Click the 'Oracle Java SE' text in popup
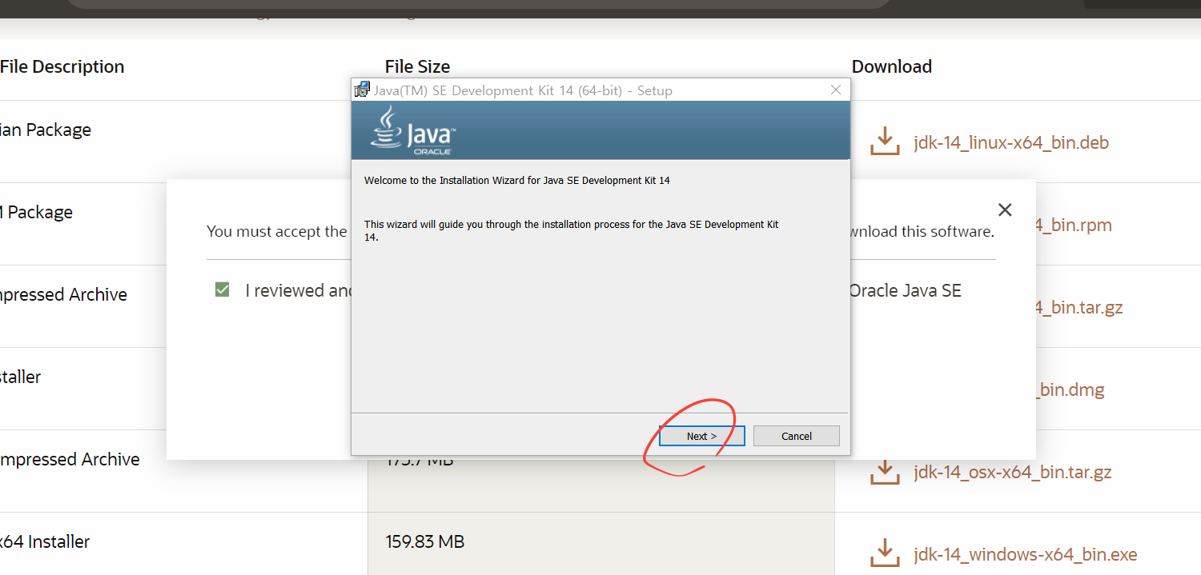The image size is (1201, 575). 905,290
